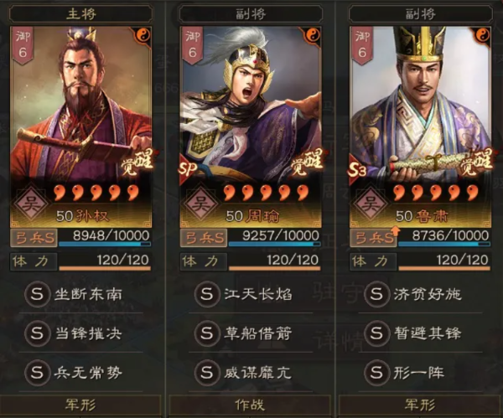Open the 作战 tab under 周瑜
503x418 pixels.
click(x=250, y=405)
